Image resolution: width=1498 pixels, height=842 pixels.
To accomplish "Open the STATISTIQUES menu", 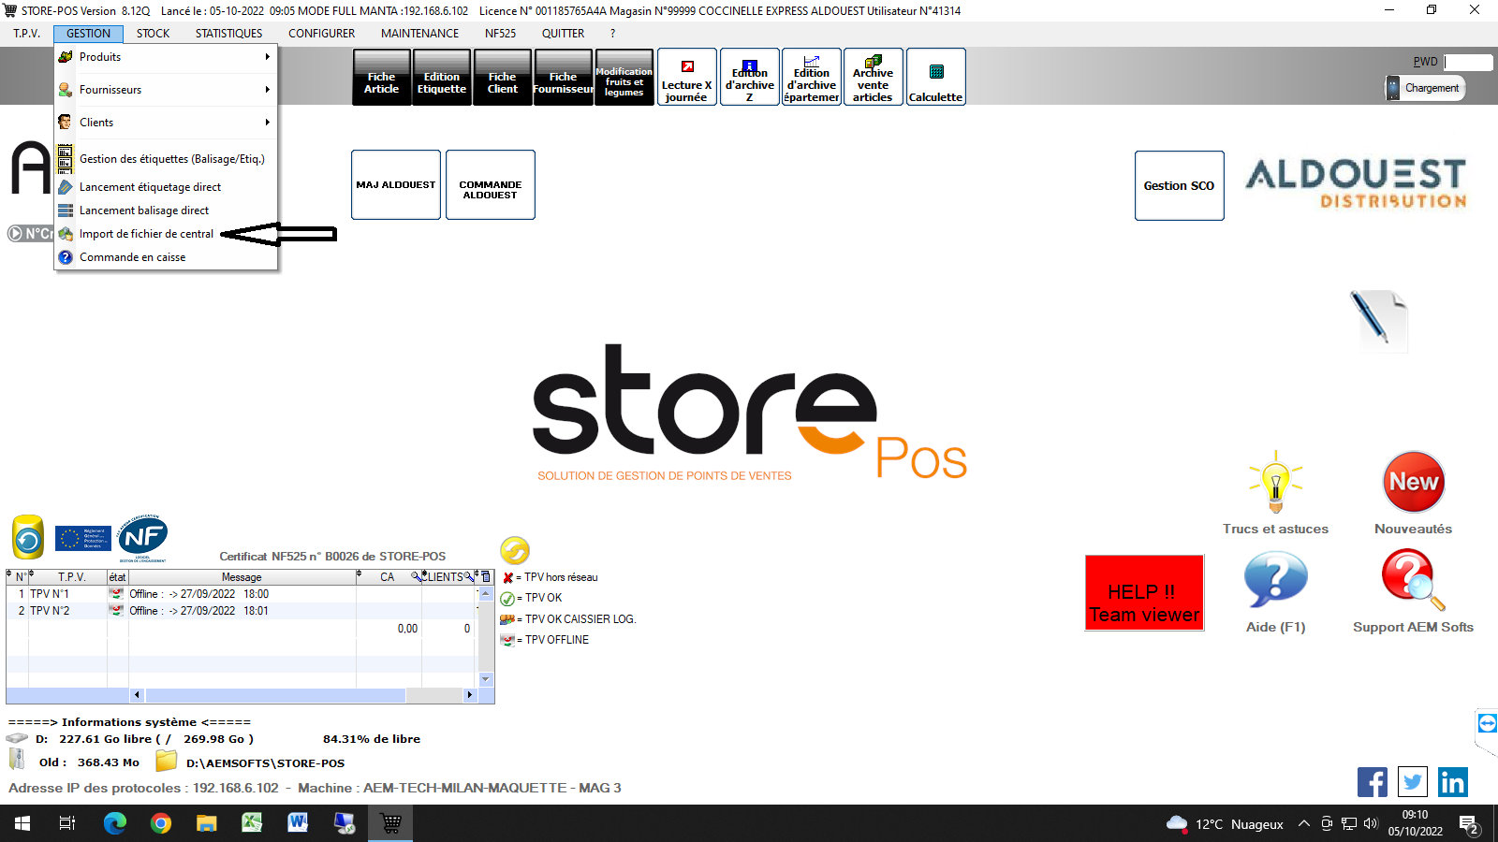I will pos(228,34).
